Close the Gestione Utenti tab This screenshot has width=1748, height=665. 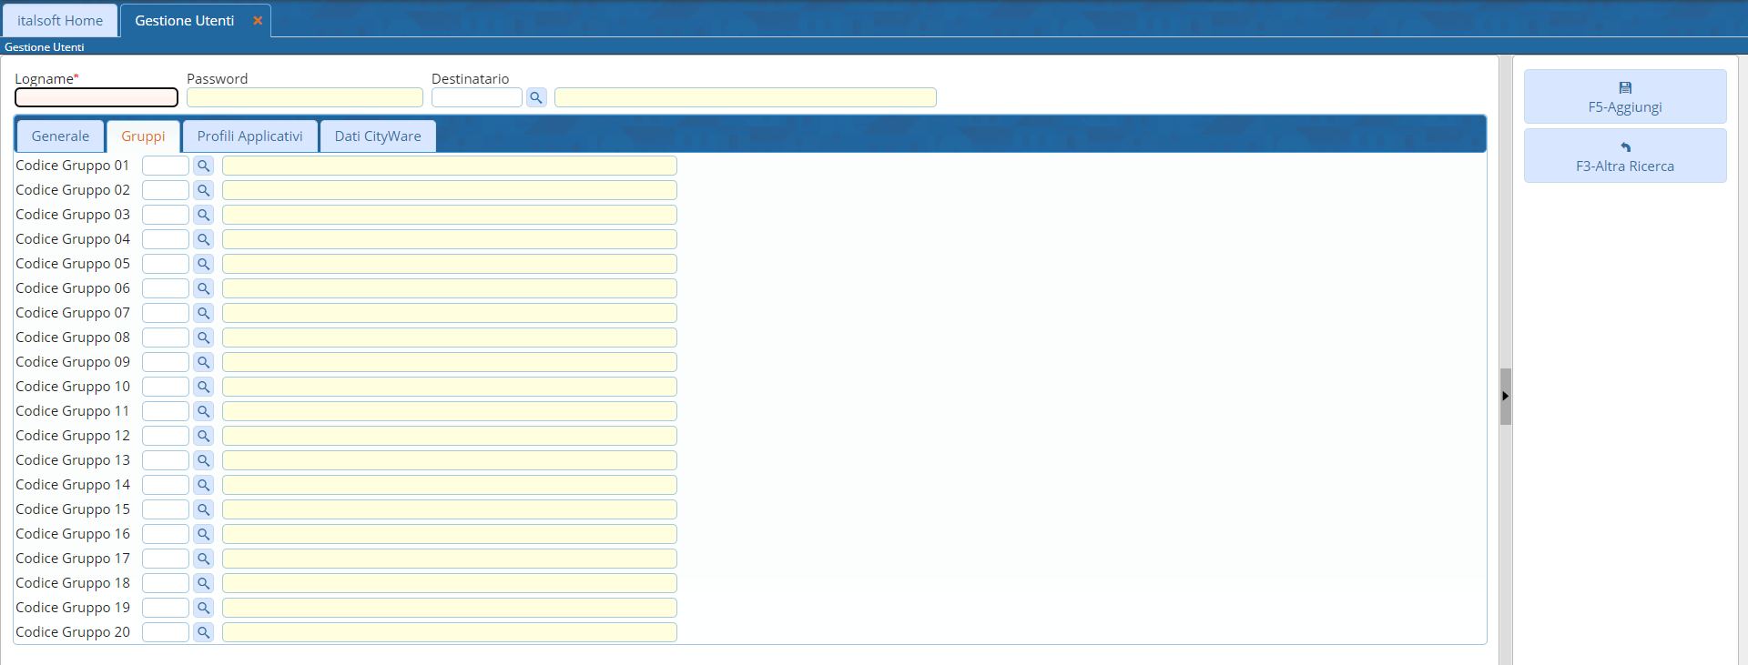click(x=258, y=20)
